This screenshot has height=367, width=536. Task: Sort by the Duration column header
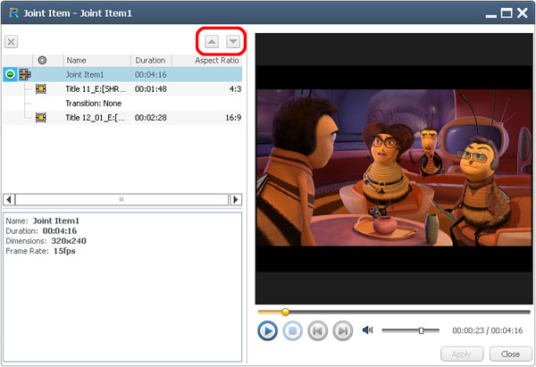coord(151,60)
